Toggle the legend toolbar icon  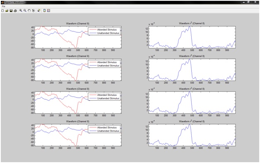click(x=48, y=11)
